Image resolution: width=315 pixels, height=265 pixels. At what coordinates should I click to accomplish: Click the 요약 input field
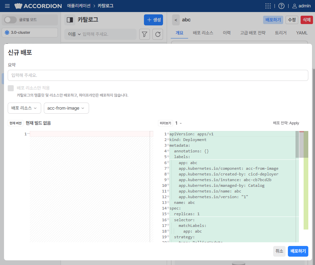point(158,76)
